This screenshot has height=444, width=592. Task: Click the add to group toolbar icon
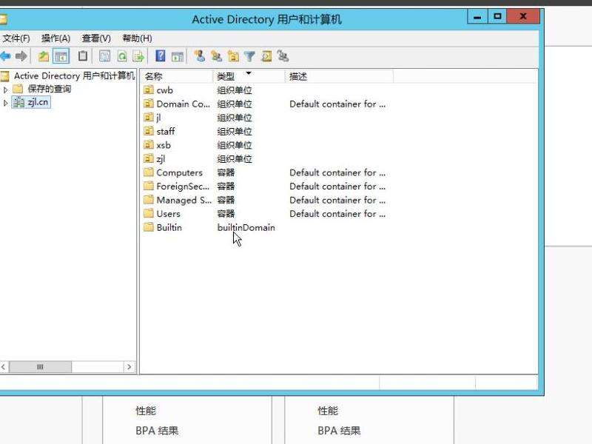pos(283,56)
